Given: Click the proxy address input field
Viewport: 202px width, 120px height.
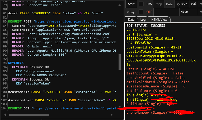Looking at the screenshot, I should (x=166, y=12).
